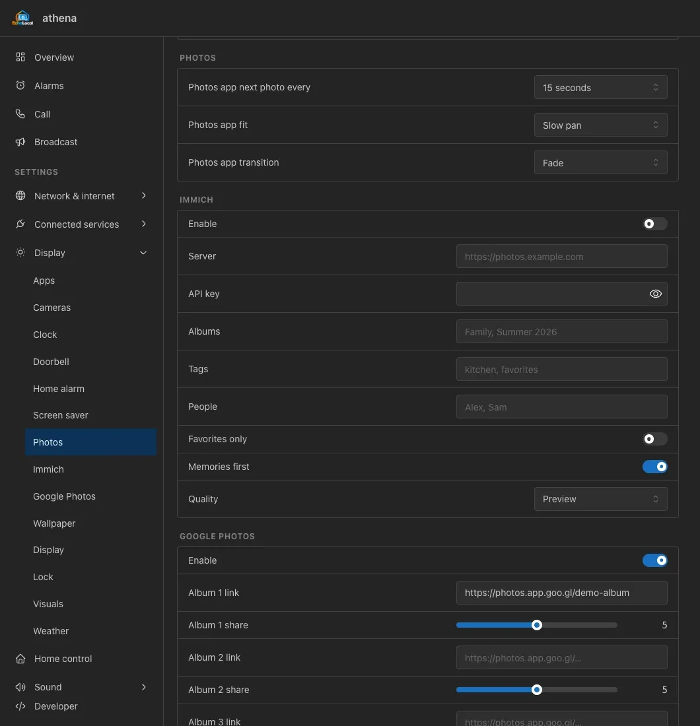Image resolution: width=700 pixels, height=726 pixels.
Task: Open Overview via its grid icon
Action: (x=20, y=57)
